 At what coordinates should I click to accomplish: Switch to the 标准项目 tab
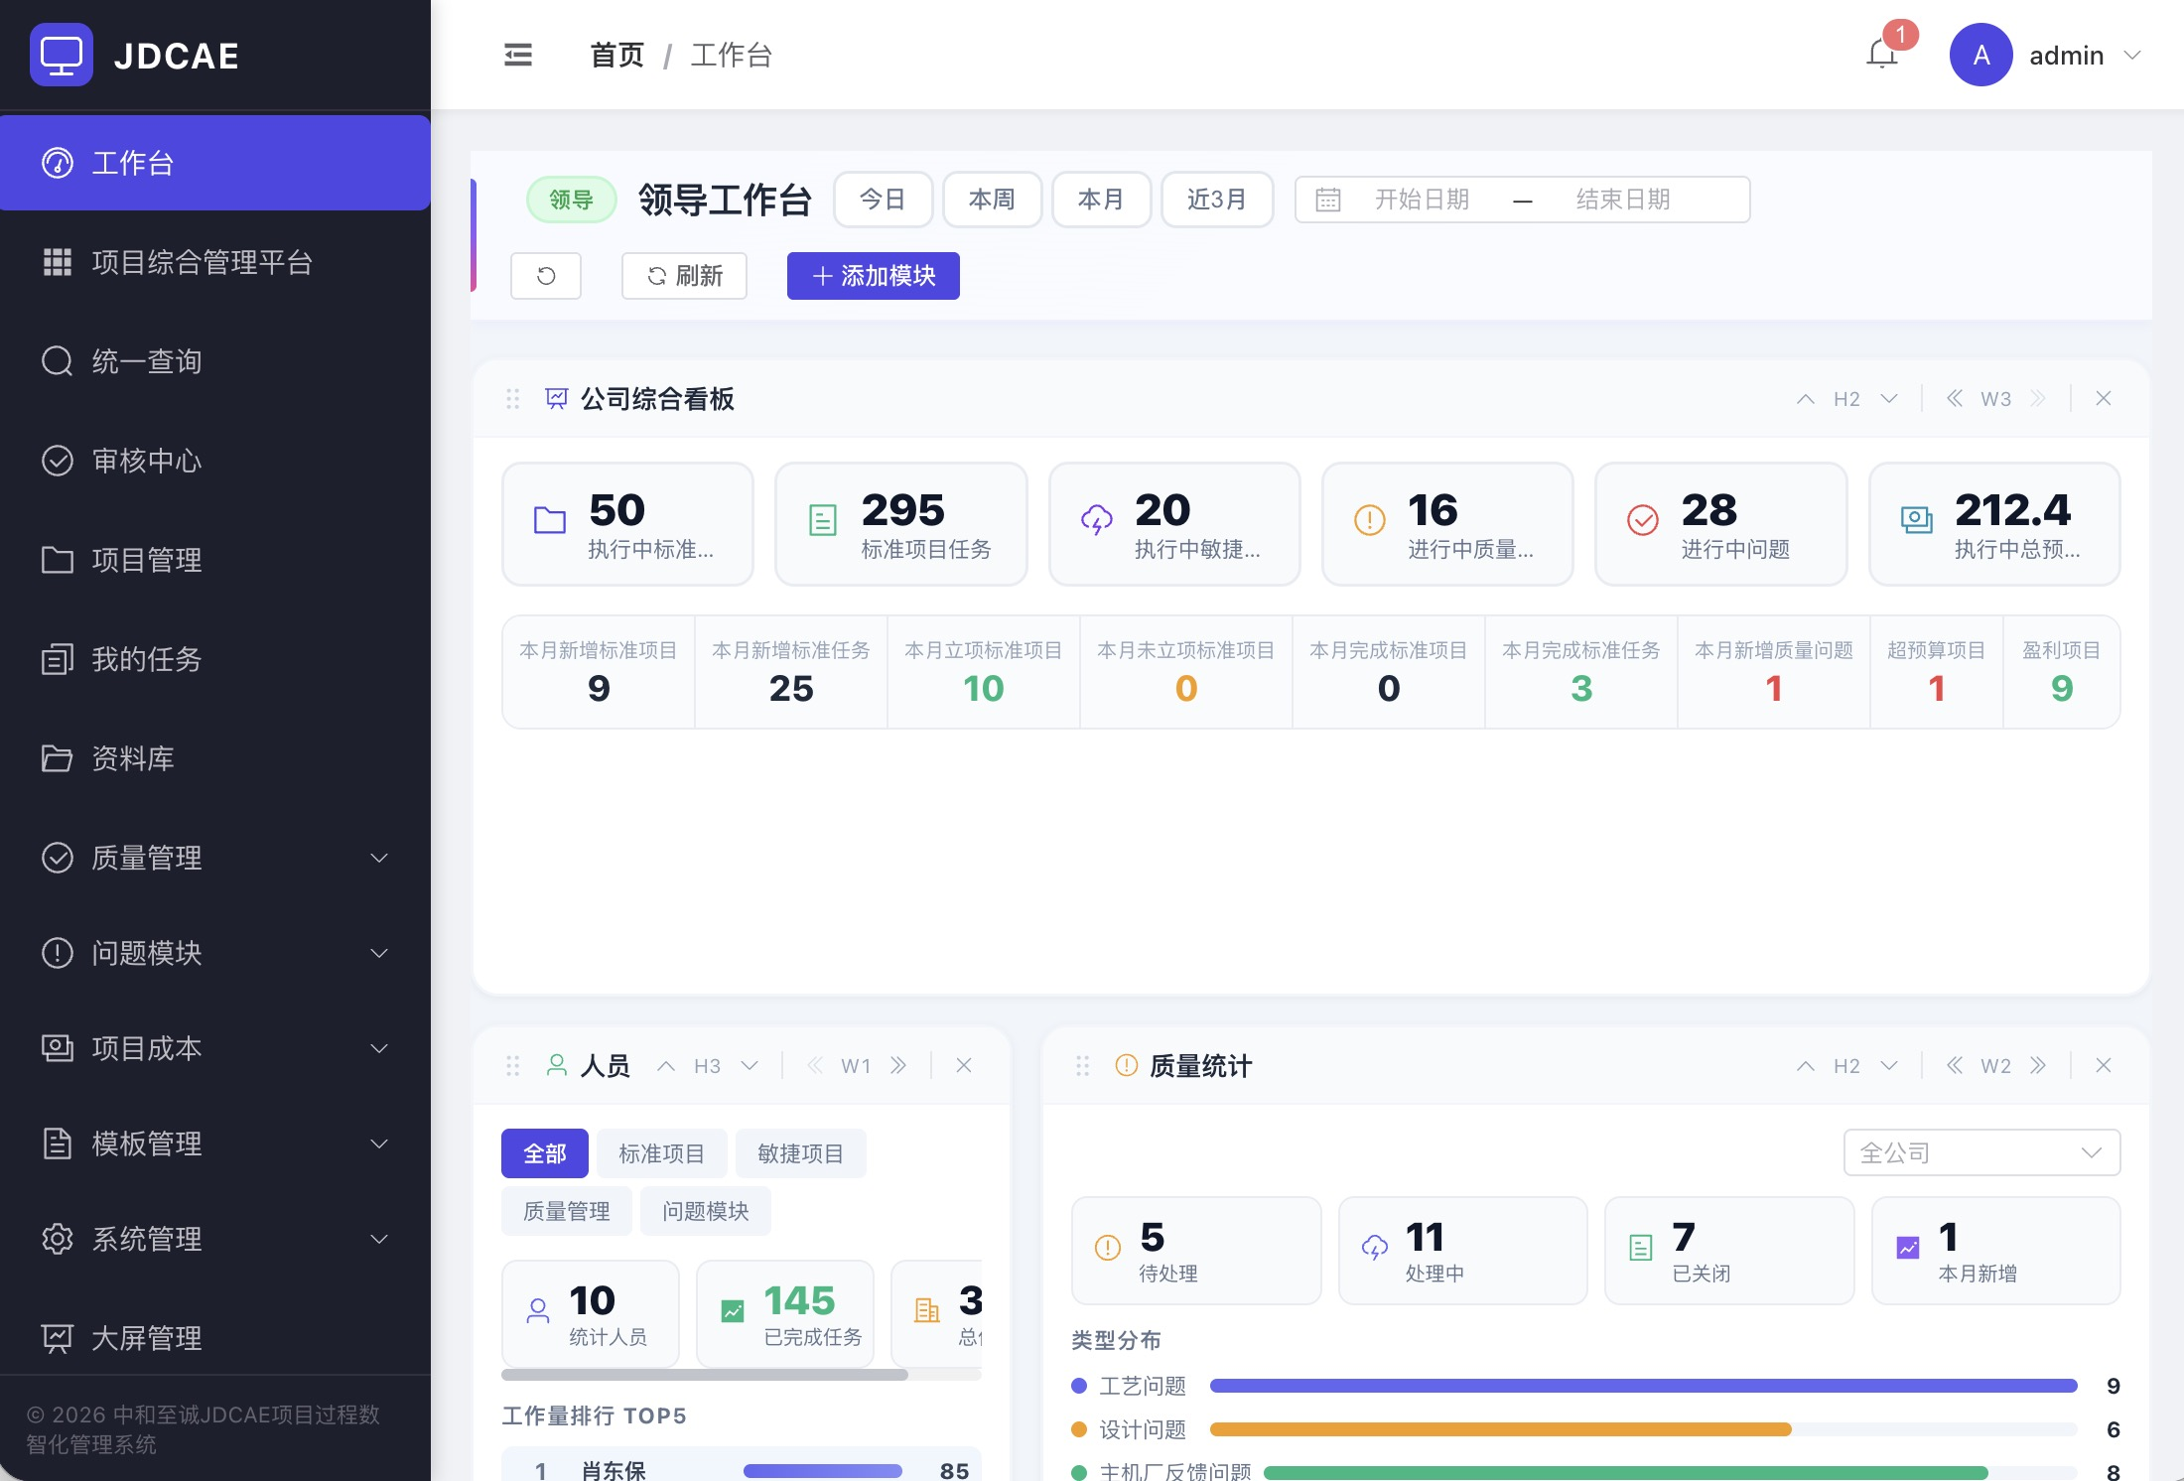point(661,1153)
